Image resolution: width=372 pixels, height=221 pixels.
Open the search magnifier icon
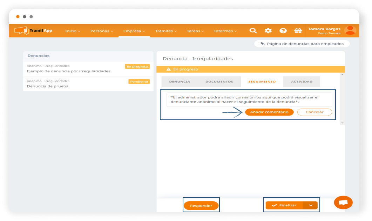pos(253,31)
